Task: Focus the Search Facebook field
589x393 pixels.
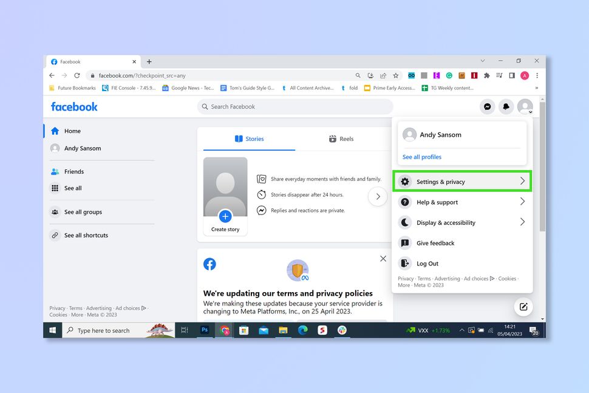Action: pos(295,107)
